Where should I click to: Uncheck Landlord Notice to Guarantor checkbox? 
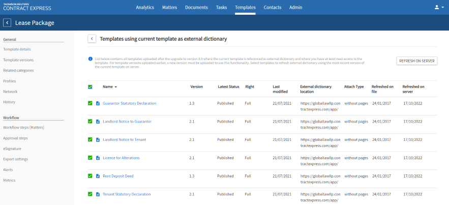[x=90, y=122]
